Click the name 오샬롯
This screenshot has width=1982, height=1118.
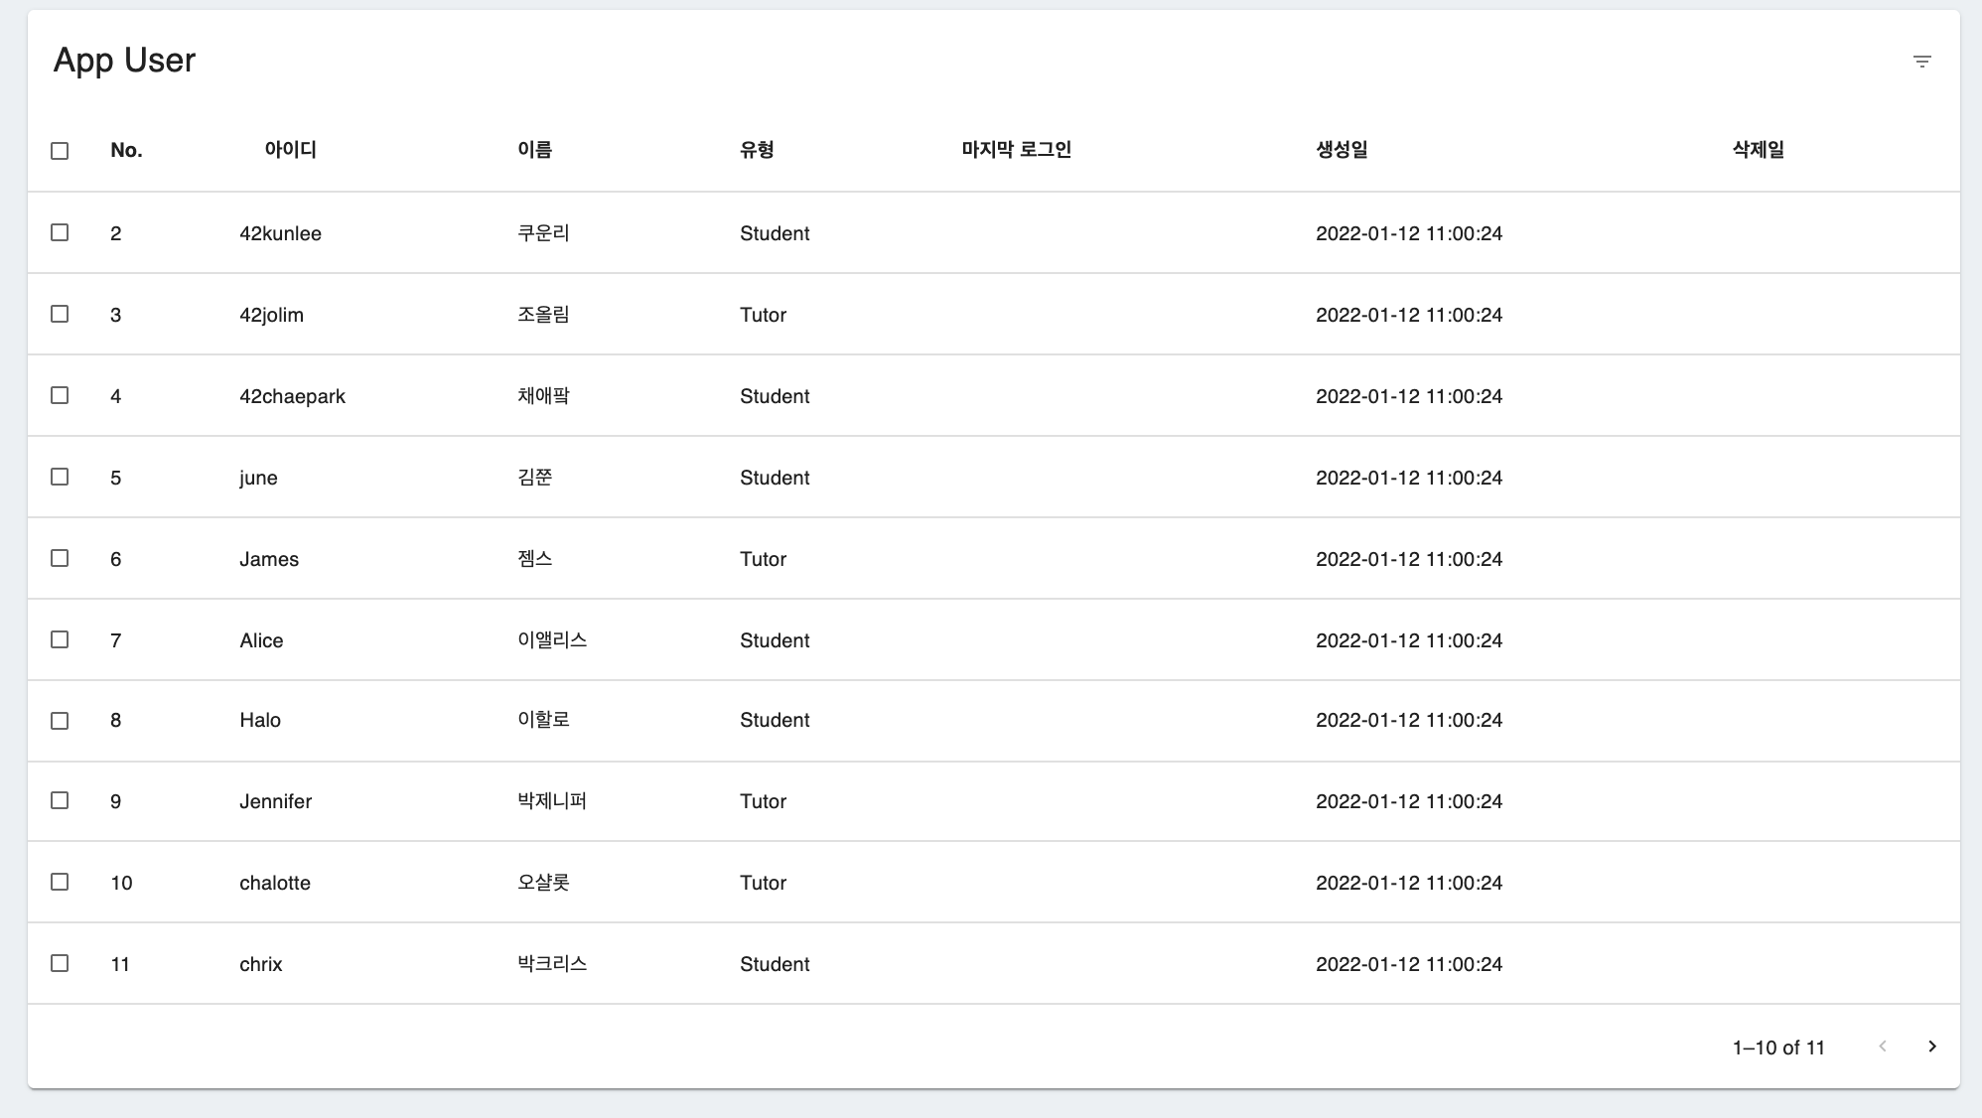point(543,882)
